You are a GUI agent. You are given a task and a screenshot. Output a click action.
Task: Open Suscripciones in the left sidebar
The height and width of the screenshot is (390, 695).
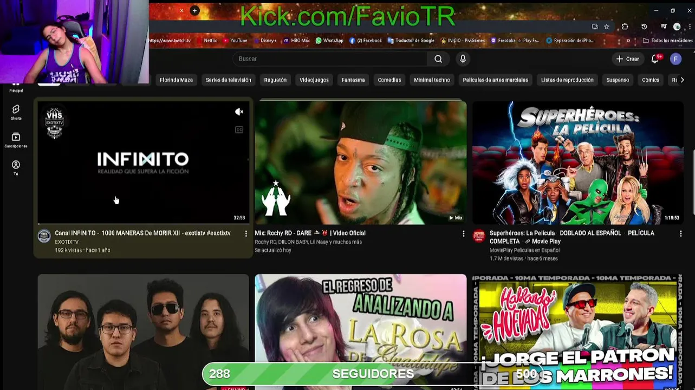[x=16, y=140]
